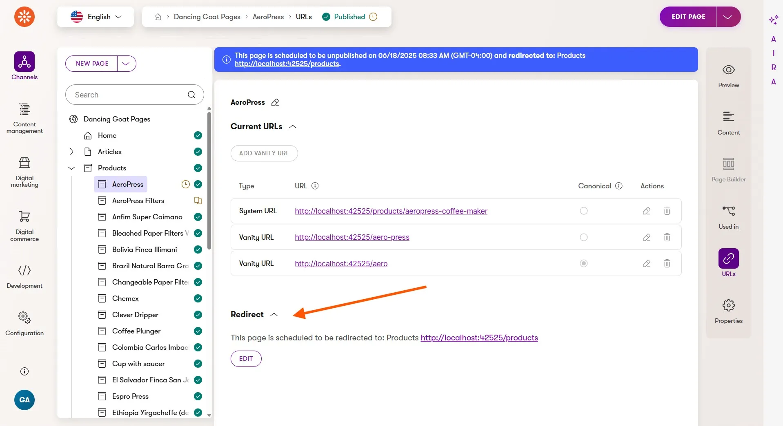Open the Preview tab
Image resolution: width=783 pixels, height=426 pixels.
(729, 76)
